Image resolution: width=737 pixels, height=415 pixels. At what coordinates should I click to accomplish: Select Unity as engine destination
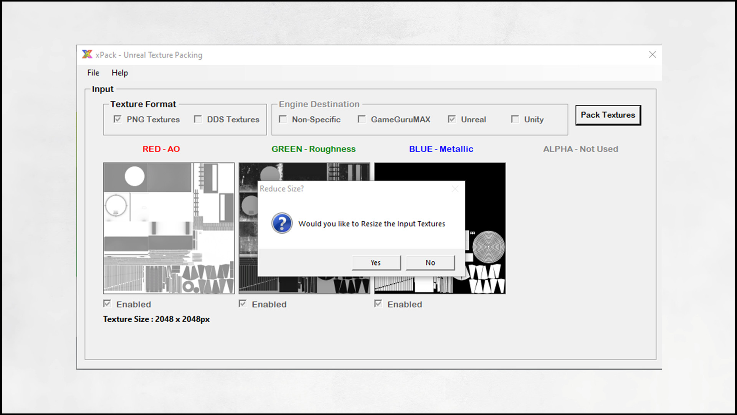(x=515, y=119)
